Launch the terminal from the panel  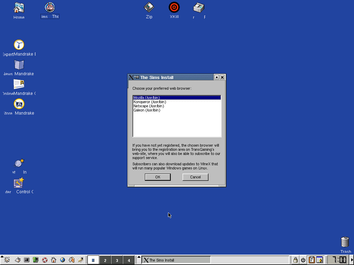27,260
